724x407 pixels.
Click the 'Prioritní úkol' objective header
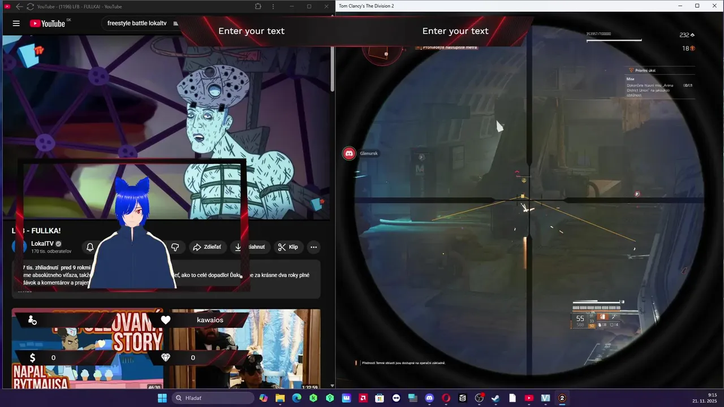click(645, 70)
